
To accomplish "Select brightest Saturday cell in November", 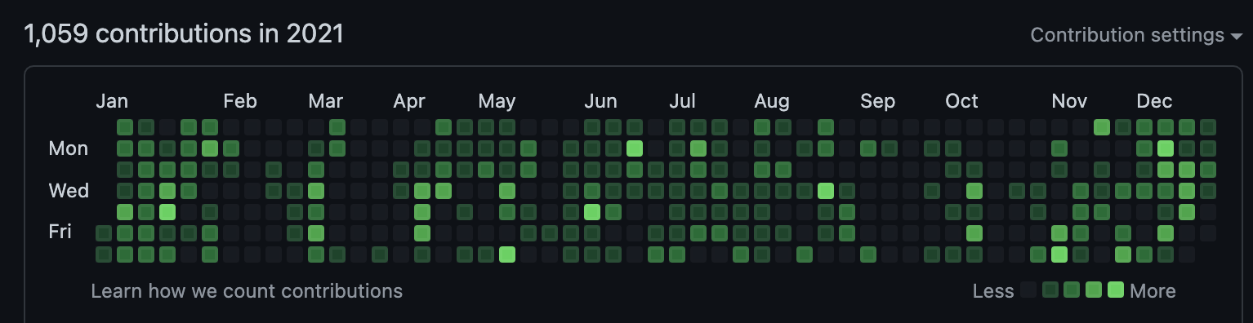I will tap(1059, 254).
